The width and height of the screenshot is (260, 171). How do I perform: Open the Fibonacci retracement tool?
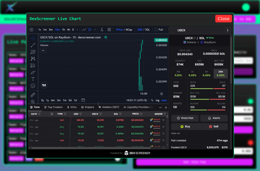tap(33, 52)
